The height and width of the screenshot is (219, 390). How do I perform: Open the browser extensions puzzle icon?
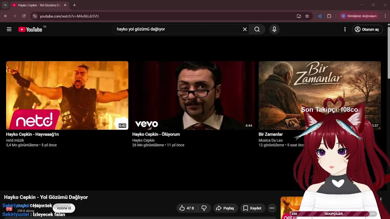tap(329, 16)
